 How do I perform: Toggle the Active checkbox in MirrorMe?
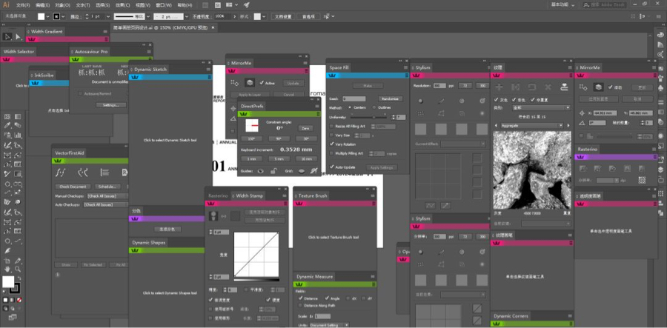[262, 83]
